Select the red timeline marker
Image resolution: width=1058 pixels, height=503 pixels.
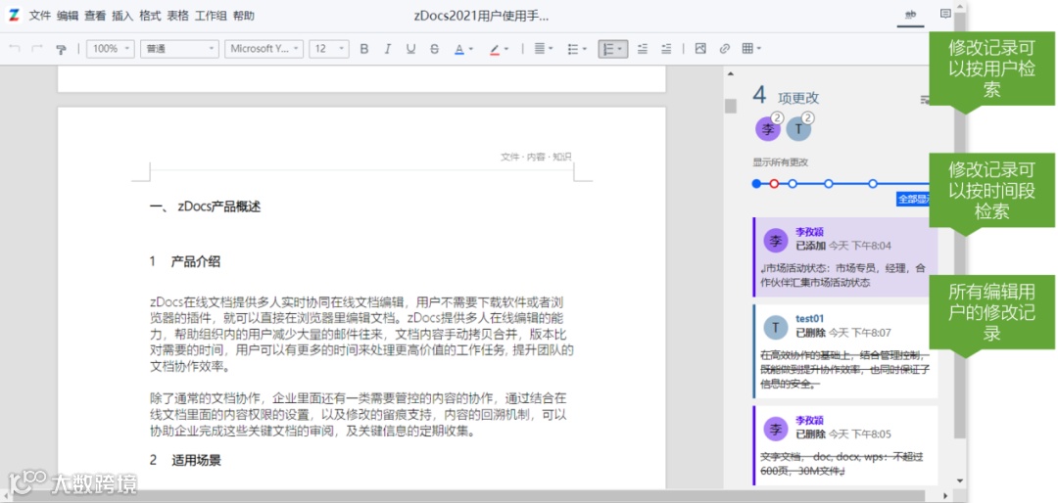pos(774,183)
